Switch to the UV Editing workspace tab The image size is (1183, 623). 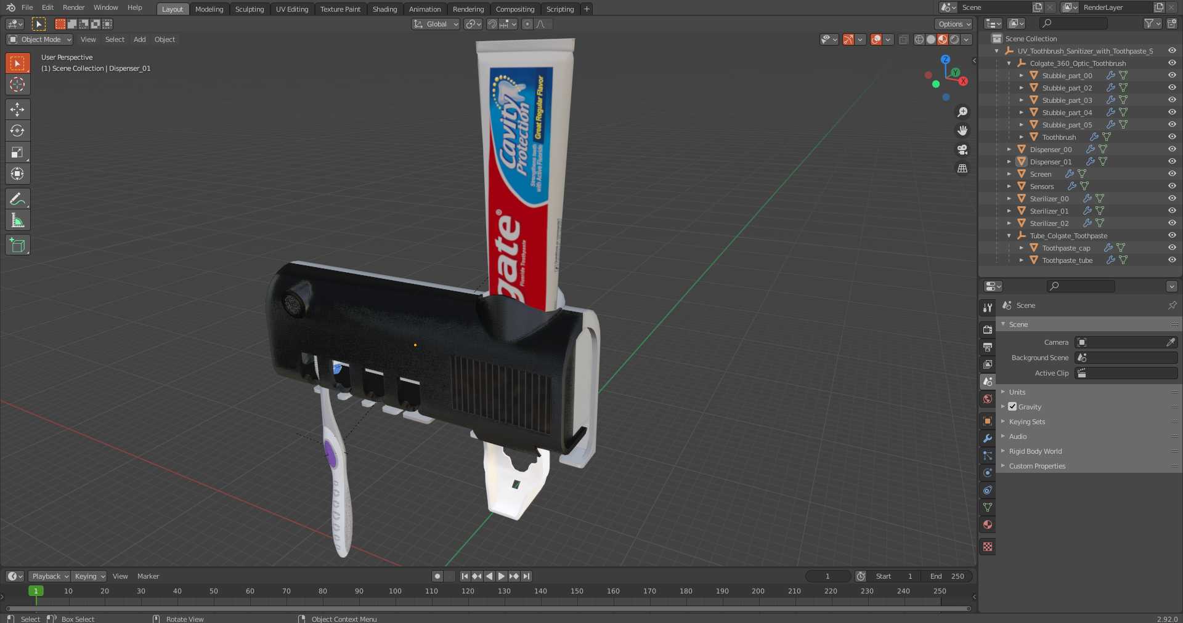292,9
